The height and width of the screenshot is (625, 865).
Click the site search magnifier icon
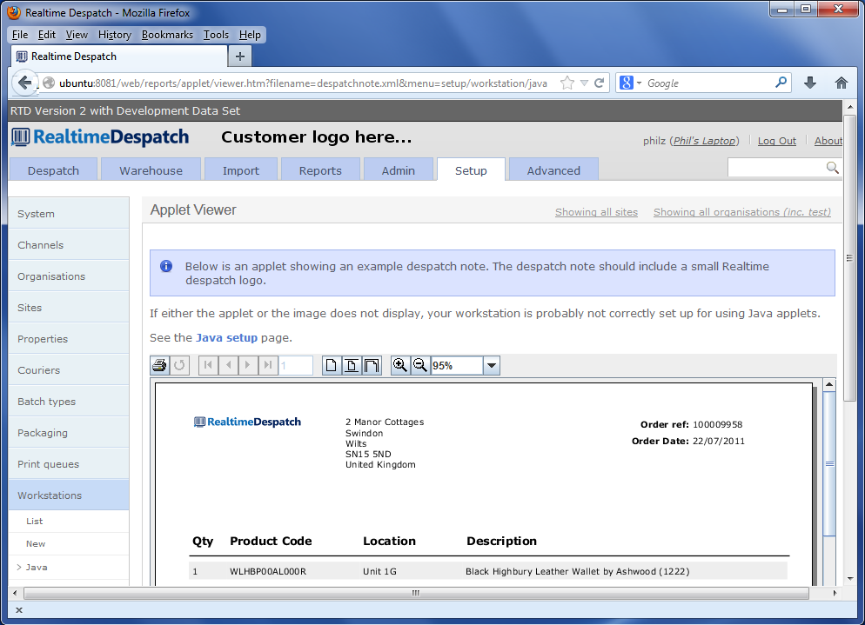point(833,168)
